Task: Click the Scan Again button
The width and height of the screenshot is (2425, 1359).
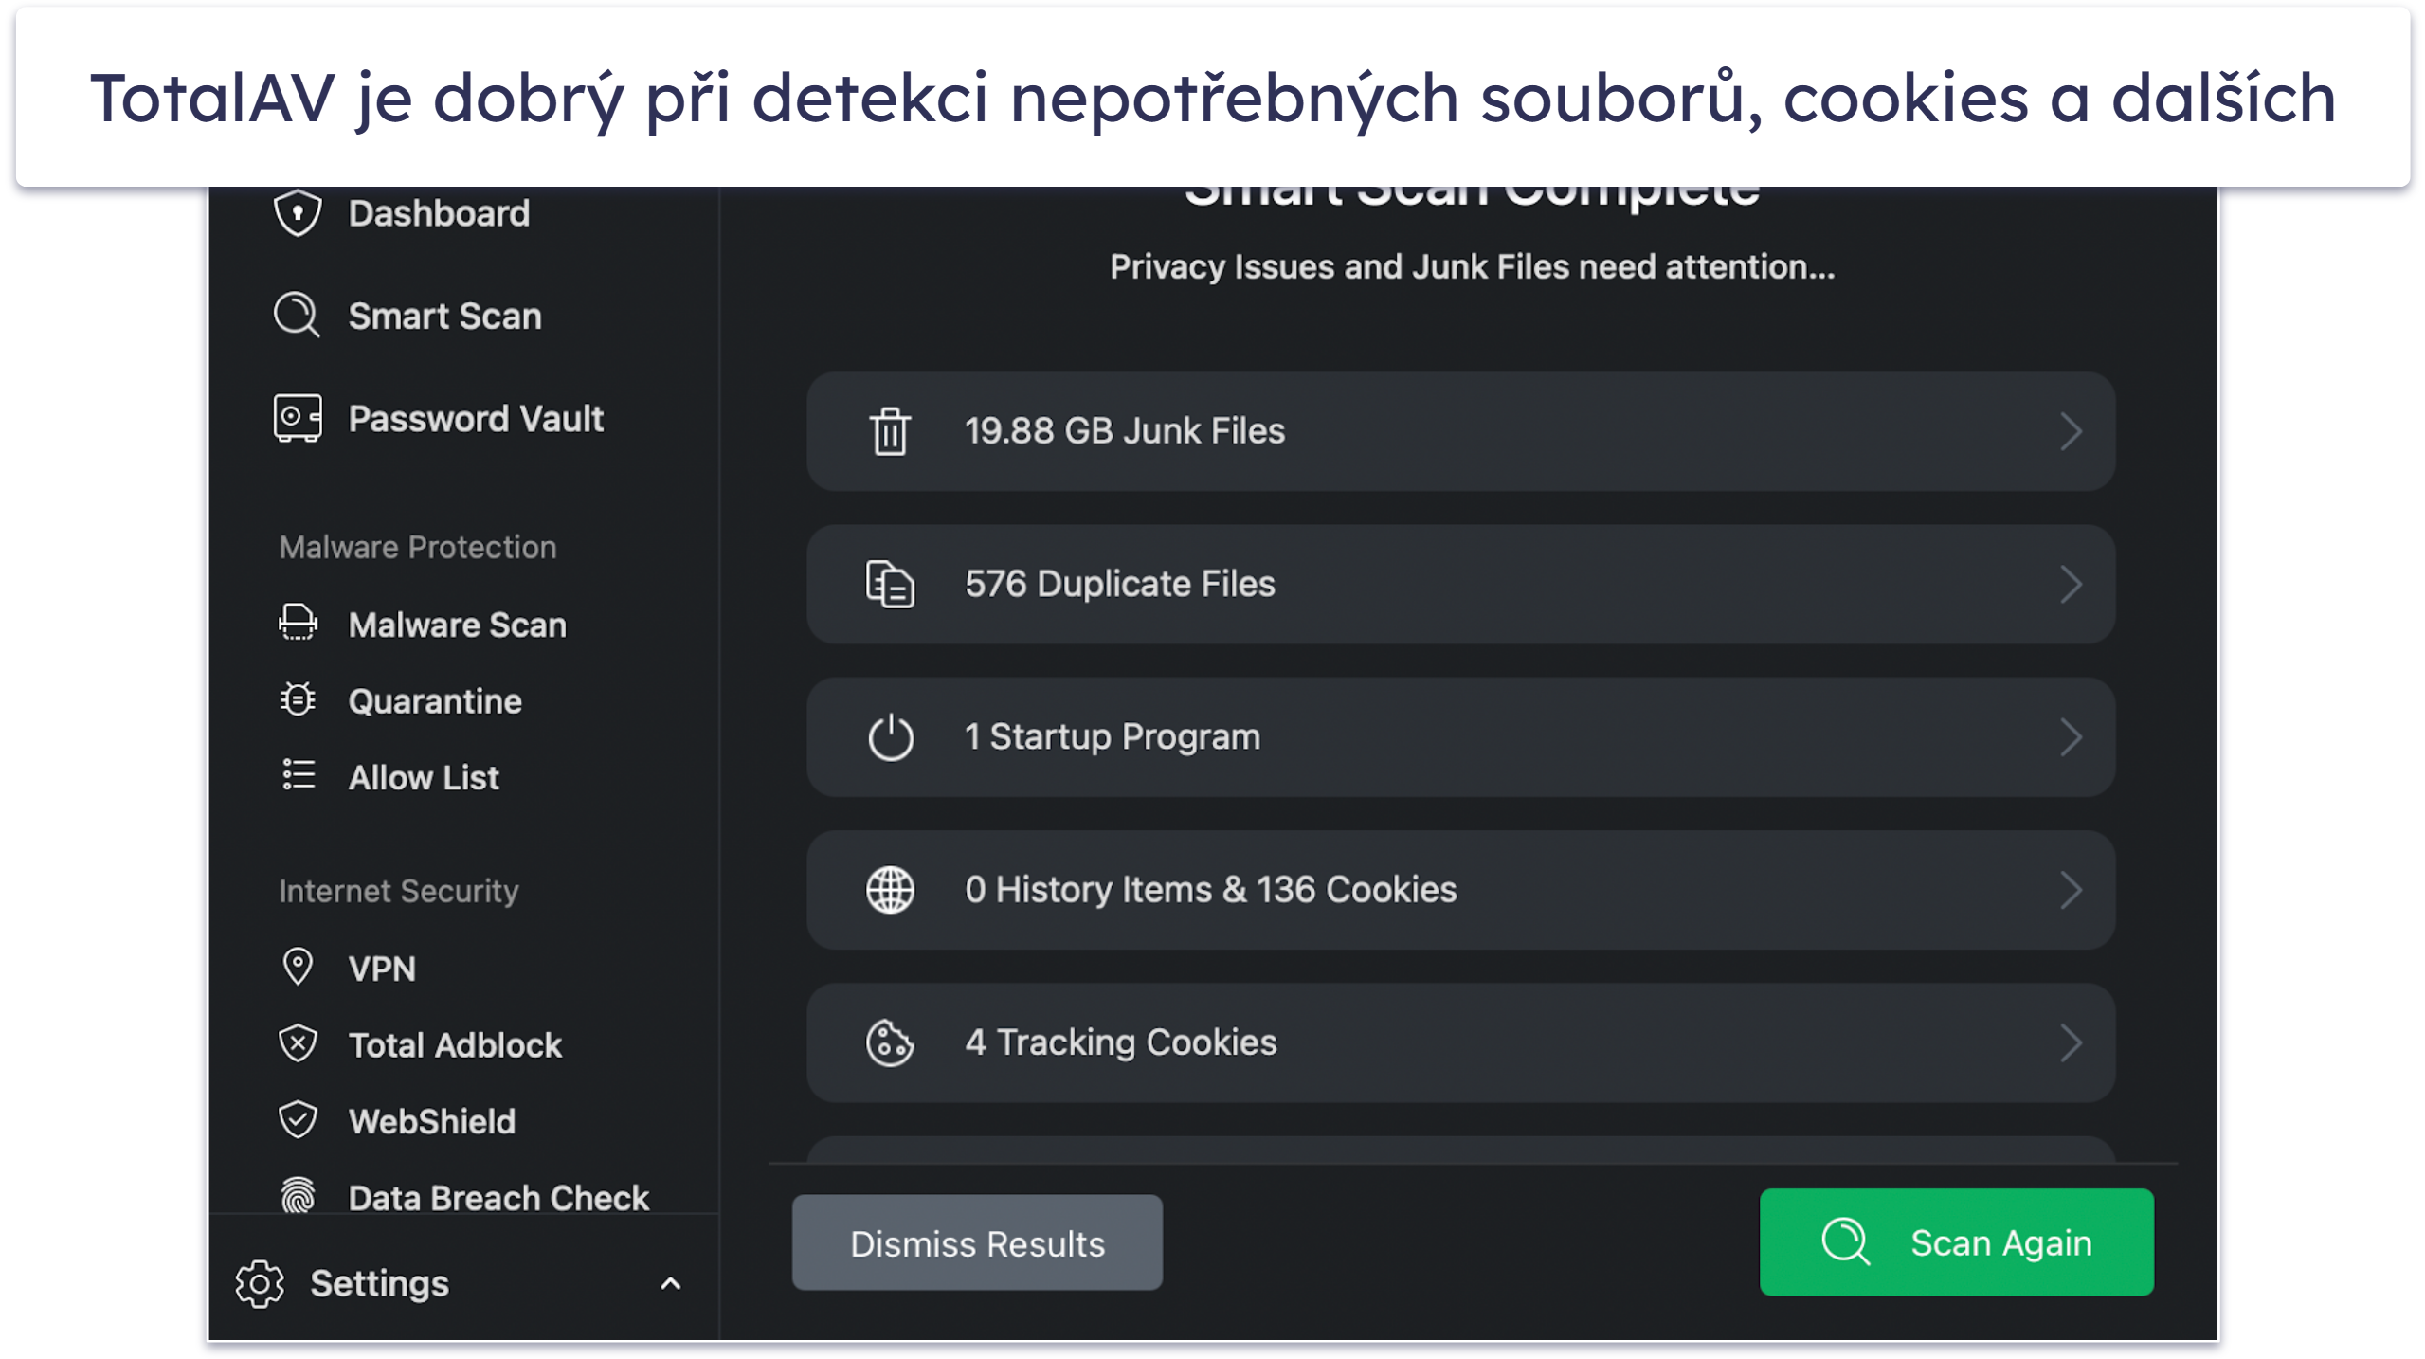Action: click(x=1957, y=1242)
